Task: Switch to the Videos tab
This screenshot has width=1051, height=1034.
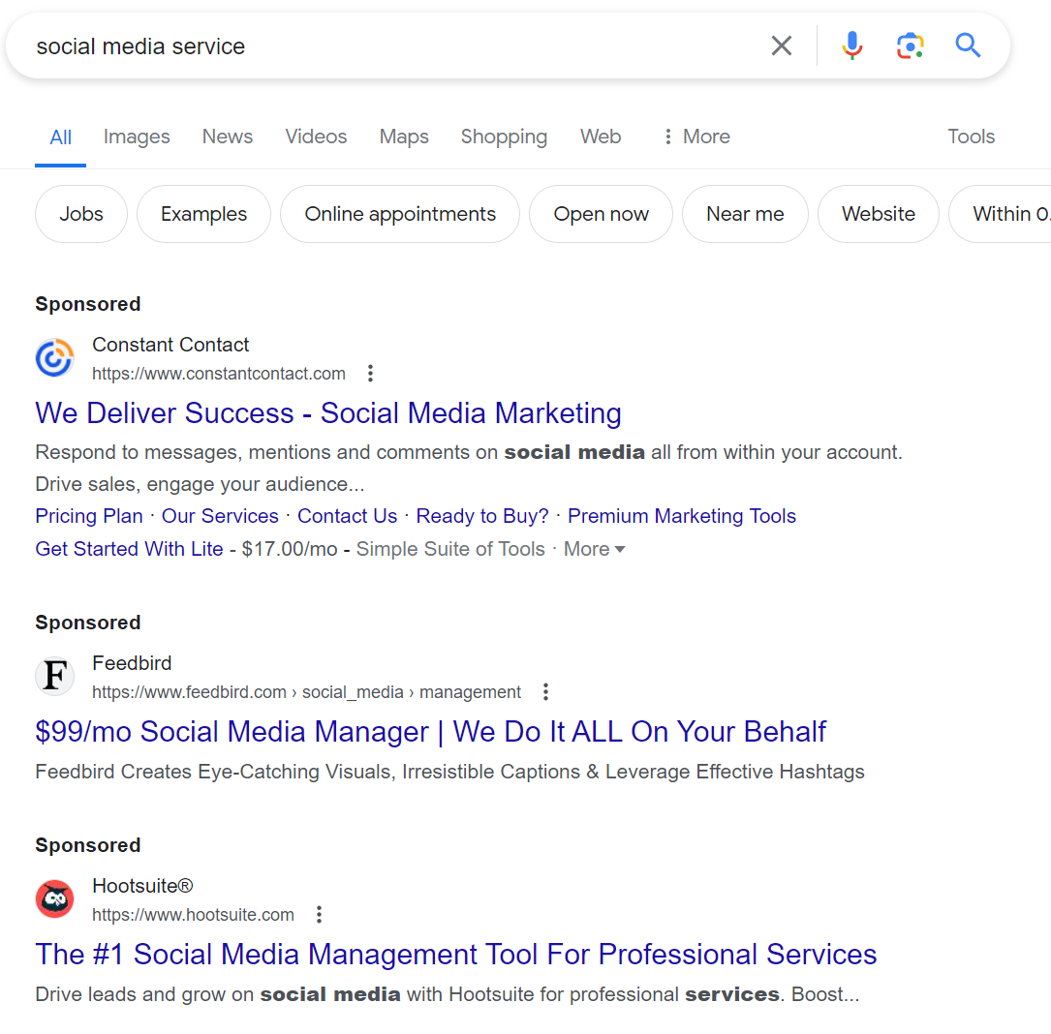Action: pyautogui.click(x=316, y=137)
